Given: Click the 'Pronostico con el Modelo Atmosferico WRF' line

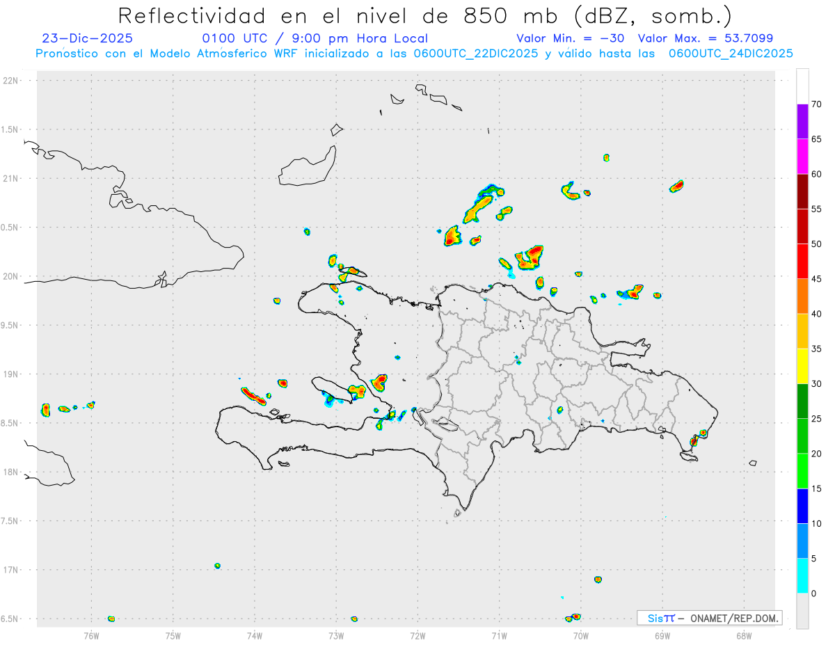Looking at the screenshot, I should click(x=414, y=54).
